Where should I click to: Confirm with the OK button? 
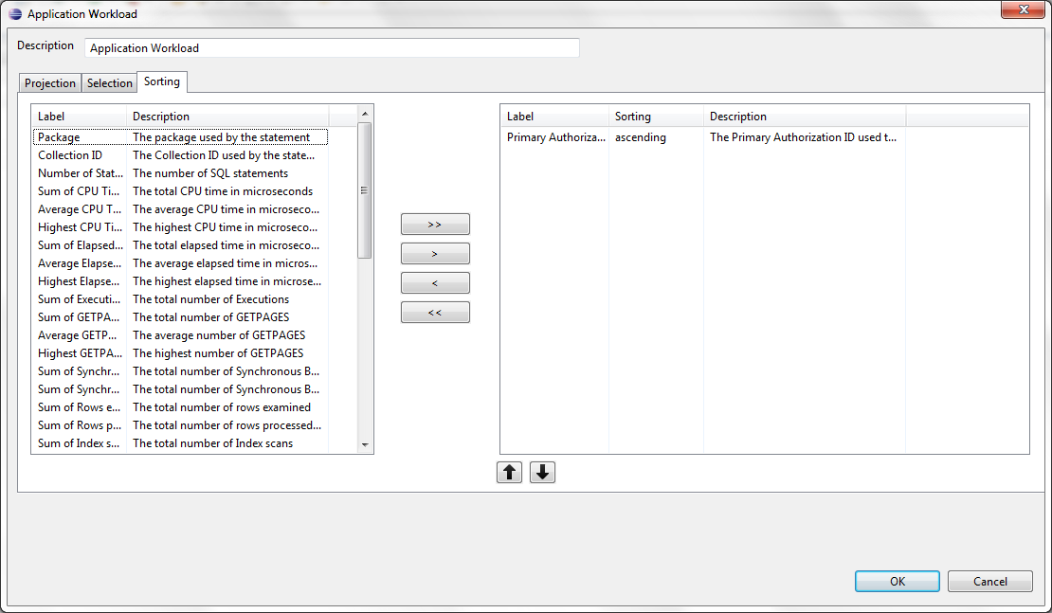tap(897, 582)
